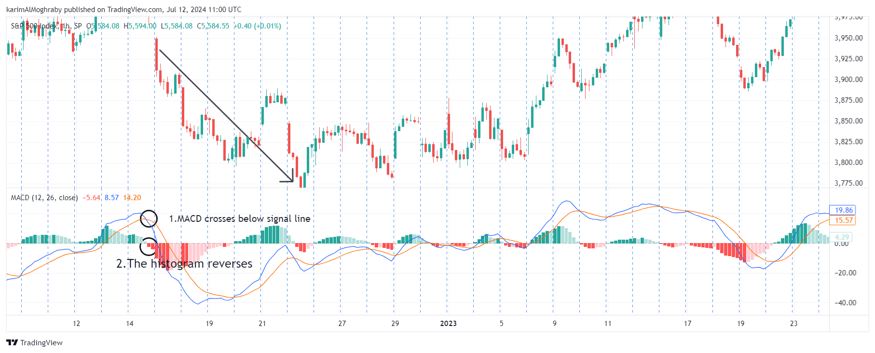
Task: Click date label 29 on time axis
Action: 395,324
